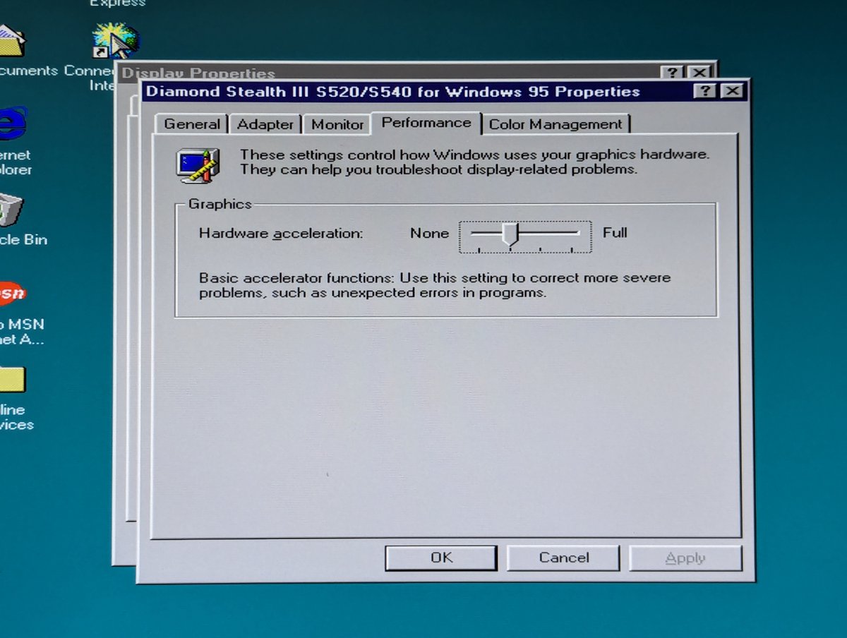Click the 'Full' slider end label
This screenshot has height=638, width=847.
(615, 232)
